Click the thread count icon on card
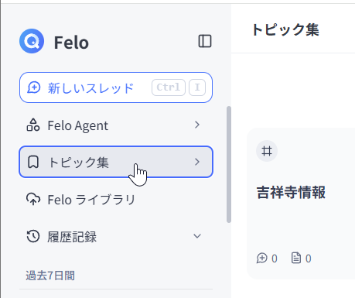This screenshot has height=298, width=355. tap(262, 258)
